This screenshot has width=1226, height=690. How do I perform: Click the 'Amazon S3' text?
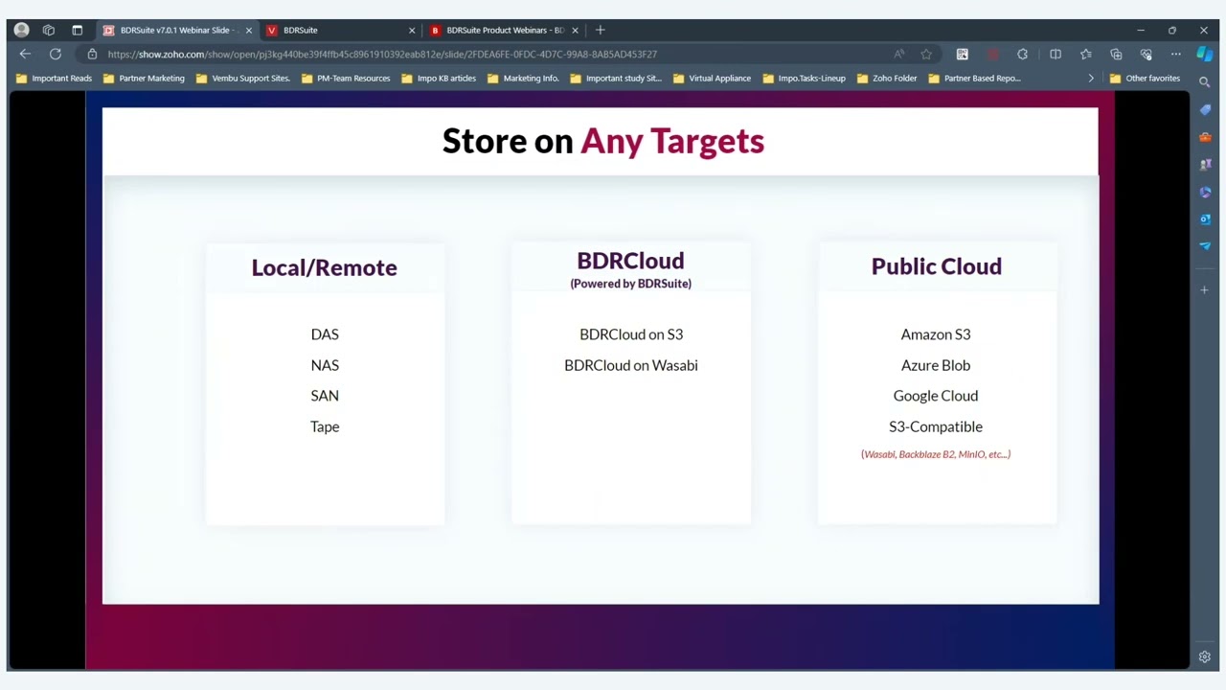[x=936, y=334]
